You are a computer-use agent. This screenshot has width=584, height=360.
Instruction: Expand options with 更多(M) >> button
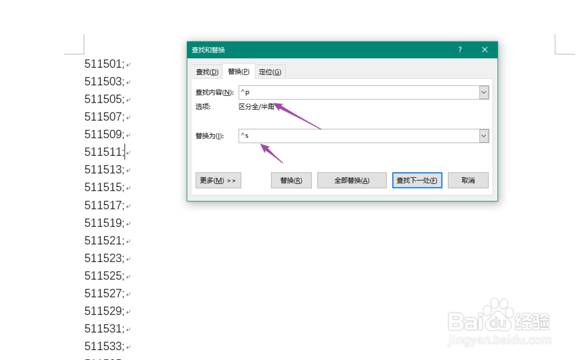pyautogui.click(x=218, y=180)
